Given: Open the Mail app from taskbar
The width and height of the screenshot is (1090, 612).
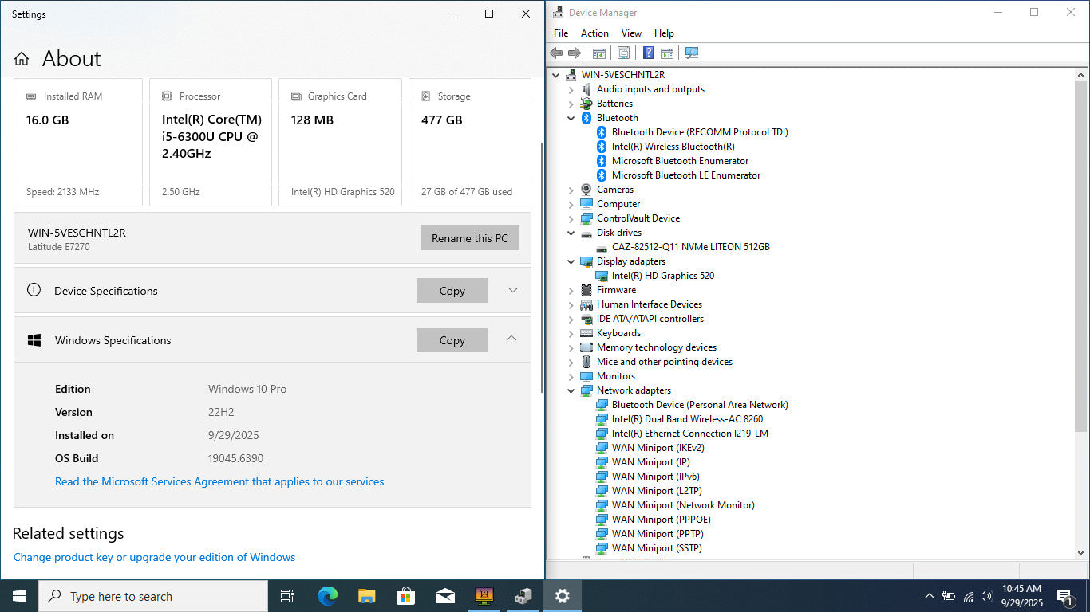Looking at the screenshot, I should tap(444, 596).
